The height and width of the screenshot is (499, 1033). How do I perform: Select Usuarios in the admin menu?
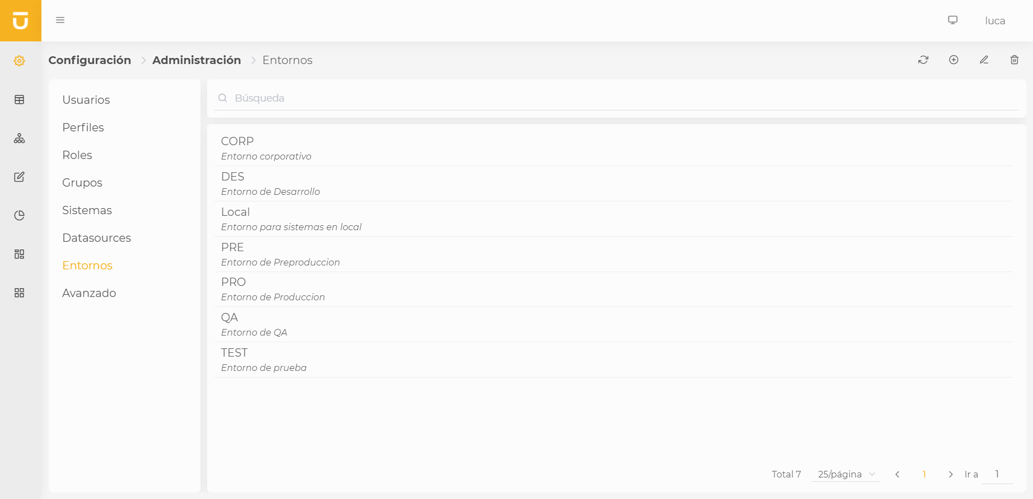click(x=86, y=100)
